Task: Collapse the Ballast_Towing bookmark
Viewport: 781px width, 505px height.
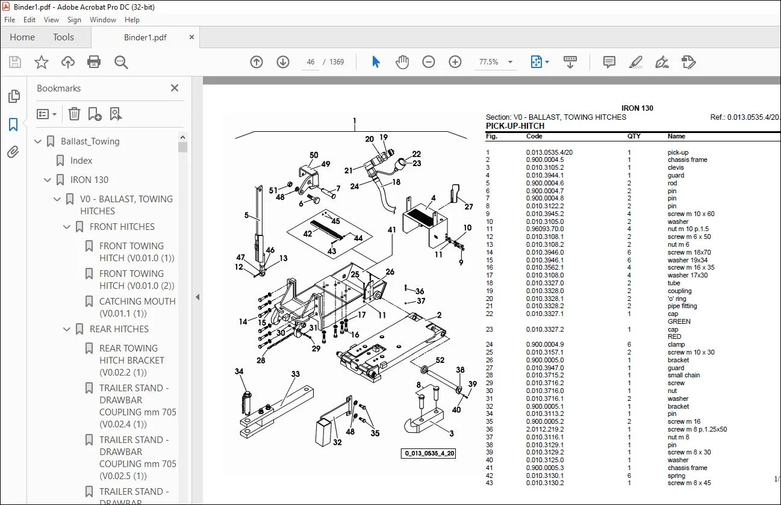Action: coord(39,141)
